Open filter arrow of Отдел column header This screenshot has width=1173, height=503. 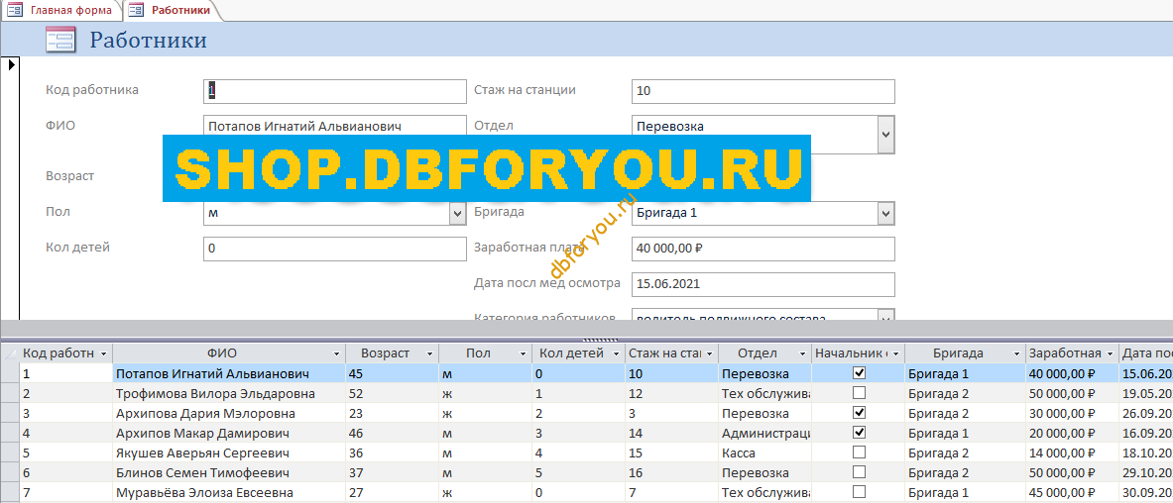(803, 354)
